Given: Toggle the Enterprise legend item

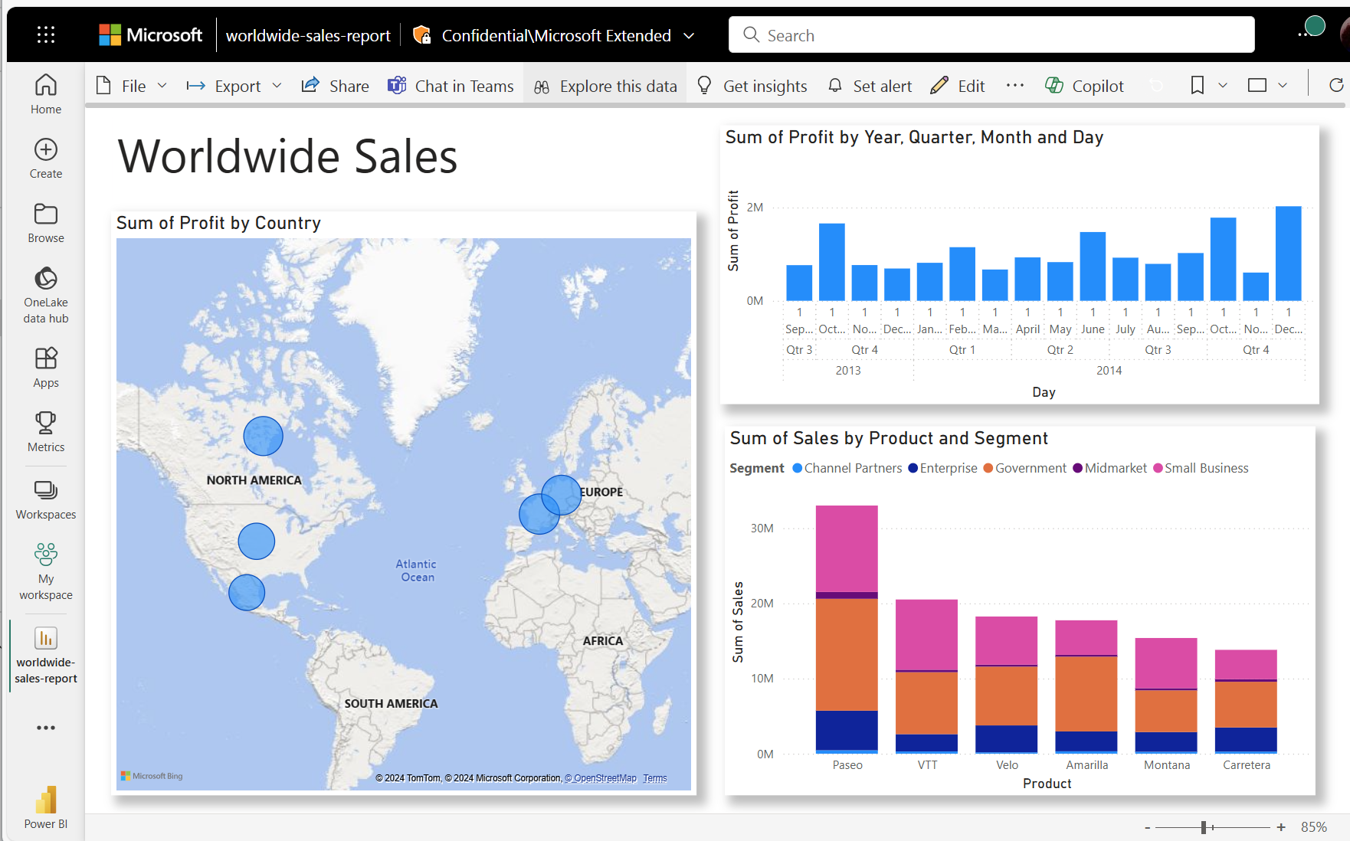Looking at the screenshot, I should [x=942, y=468].
